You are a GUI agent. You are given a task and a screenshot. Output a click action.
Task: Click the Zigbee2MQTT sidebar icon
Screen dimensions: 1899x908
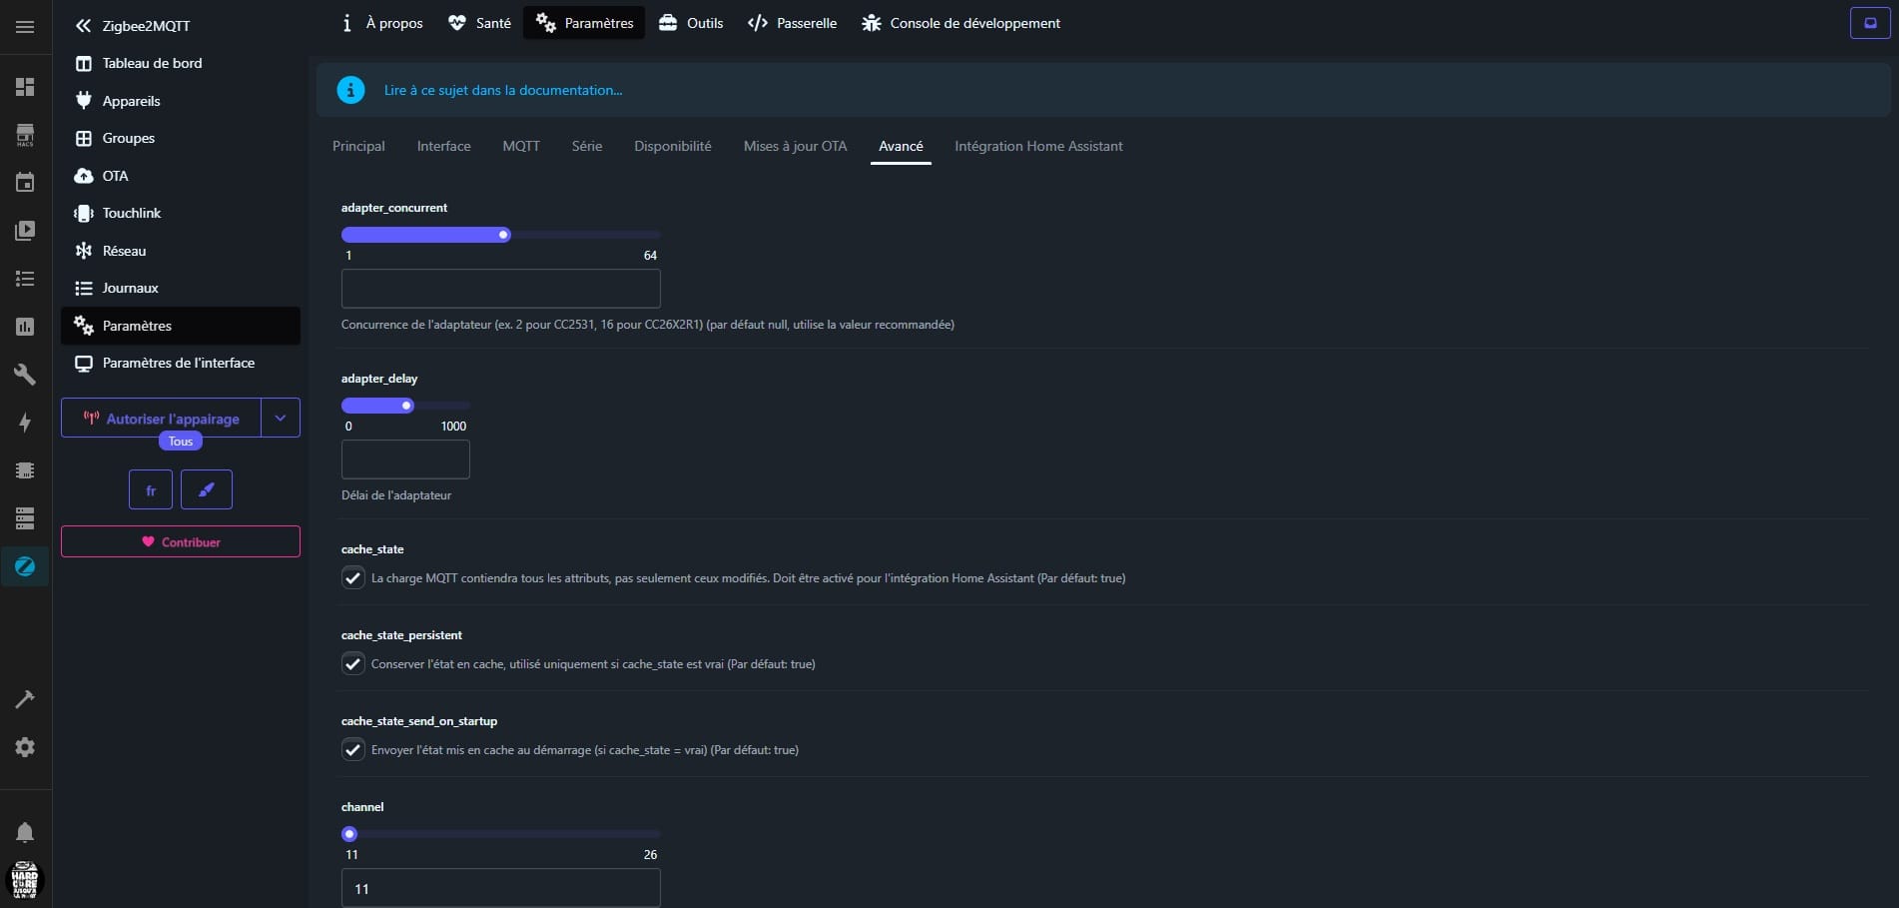[x=25, y=566]
